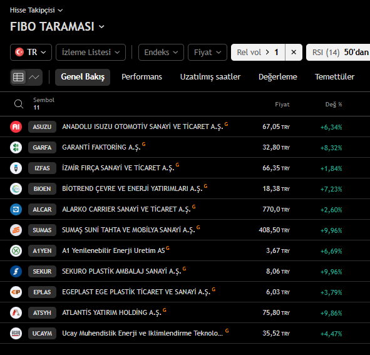The height and width of the screenshot is (355, 370).
Task: Select the +1,84% change value
Action: (x=331, y=168)
